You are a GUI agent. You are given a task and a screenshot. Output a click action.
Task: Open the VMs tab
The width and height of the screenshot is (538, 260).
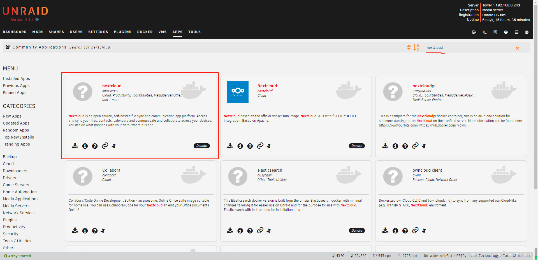point(163,32)
